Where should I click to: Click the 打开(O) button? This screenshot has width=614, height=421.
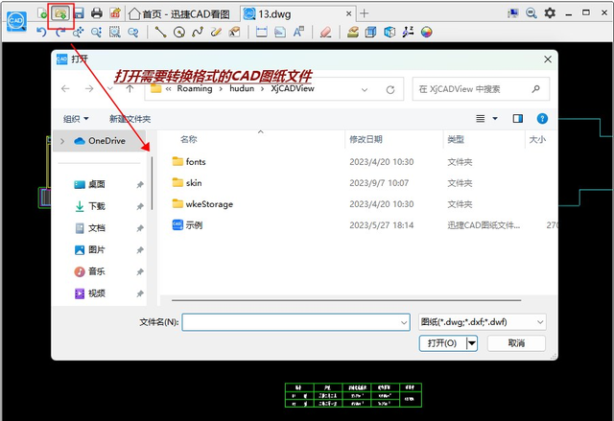click(x=442, y=343)
